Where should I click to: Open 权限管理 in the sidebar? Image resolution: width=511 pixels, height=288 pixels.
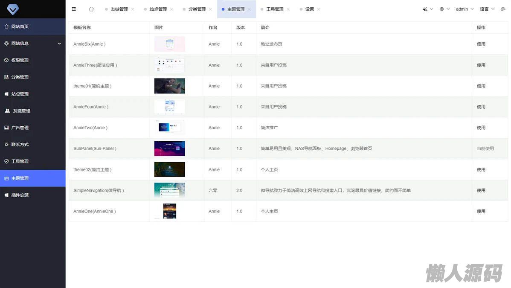coord(20,60)
